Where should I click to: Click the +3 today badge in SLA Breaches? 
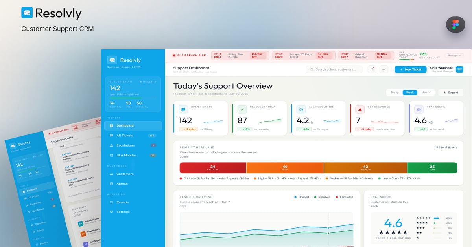tap(365, 129)
